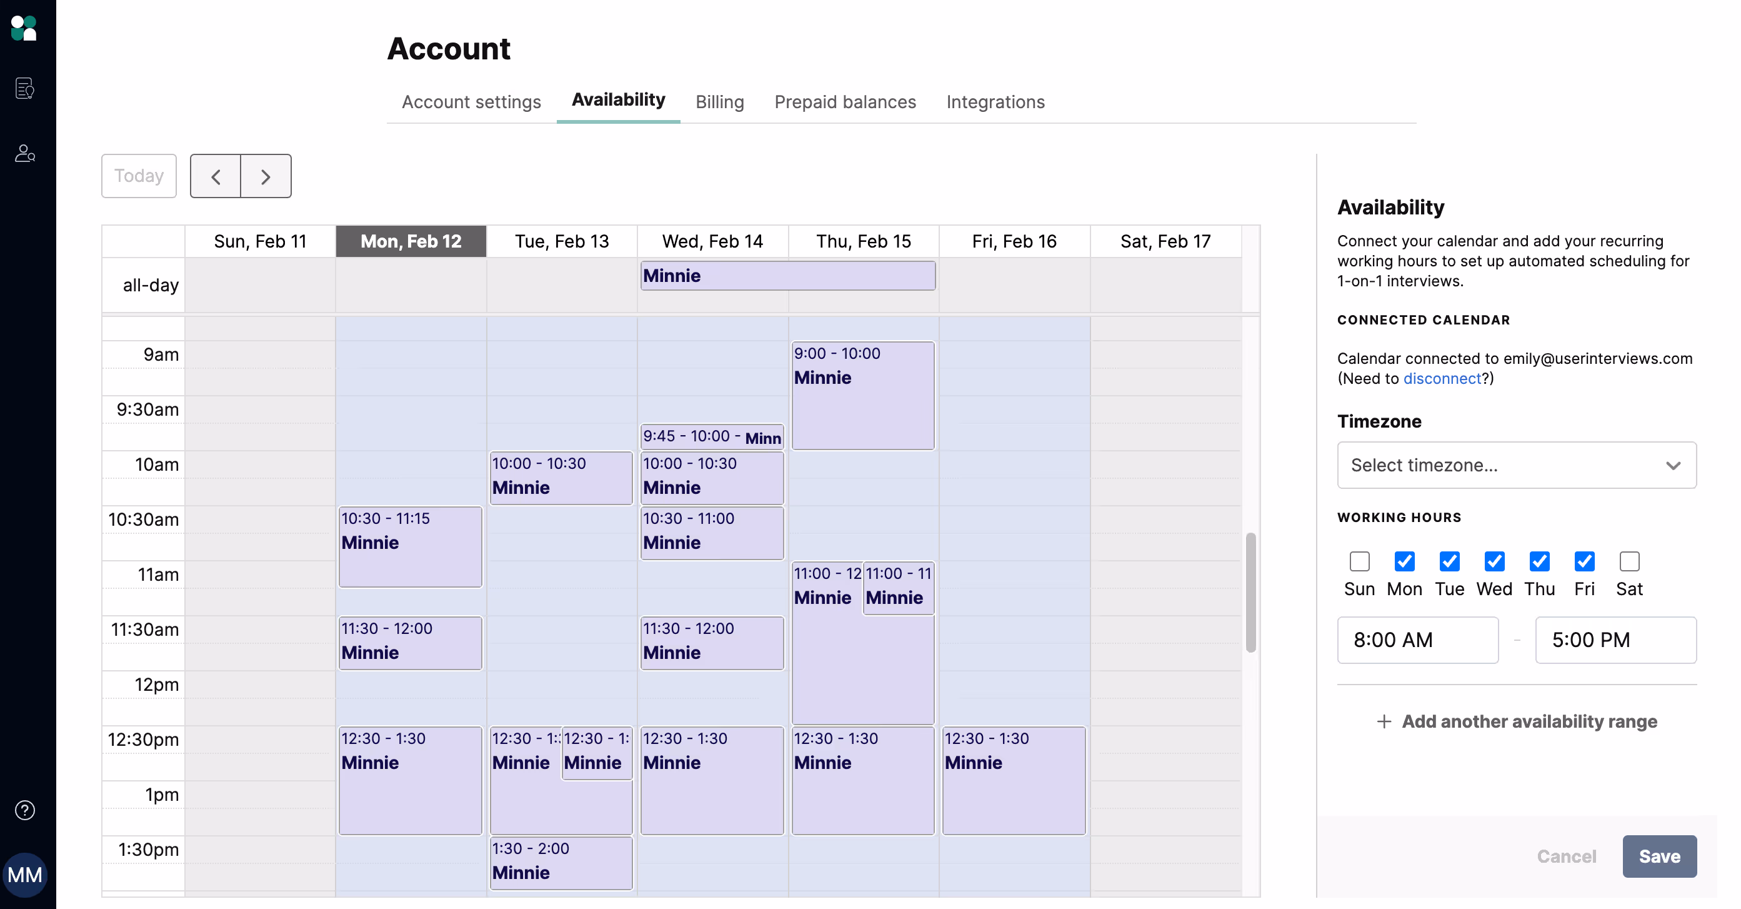The width and height of the screenshot is (1741, 909).
Task: Open the 8:00 AM start time selector
Action: (1417, 639)
